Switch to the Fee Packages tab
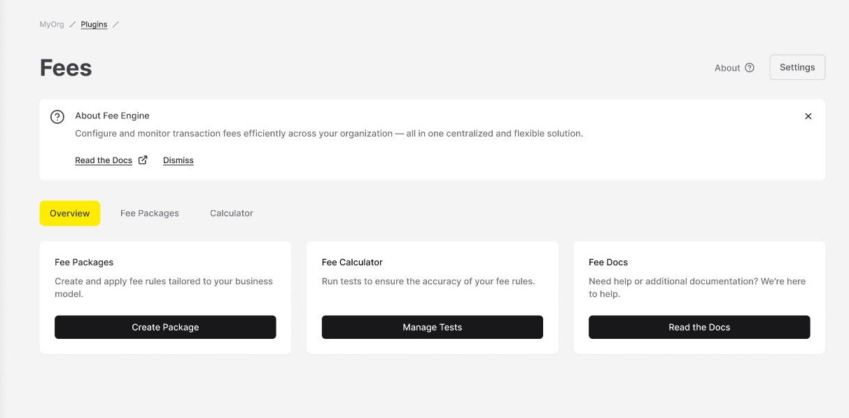This screenshot has height=418, width=849. click(150, 214)
